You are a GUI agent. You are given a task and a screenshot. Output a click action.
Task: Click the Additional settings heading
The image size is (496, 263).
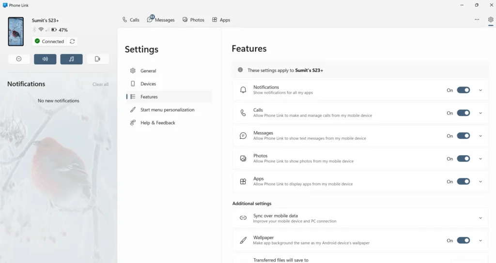(252, 204)
